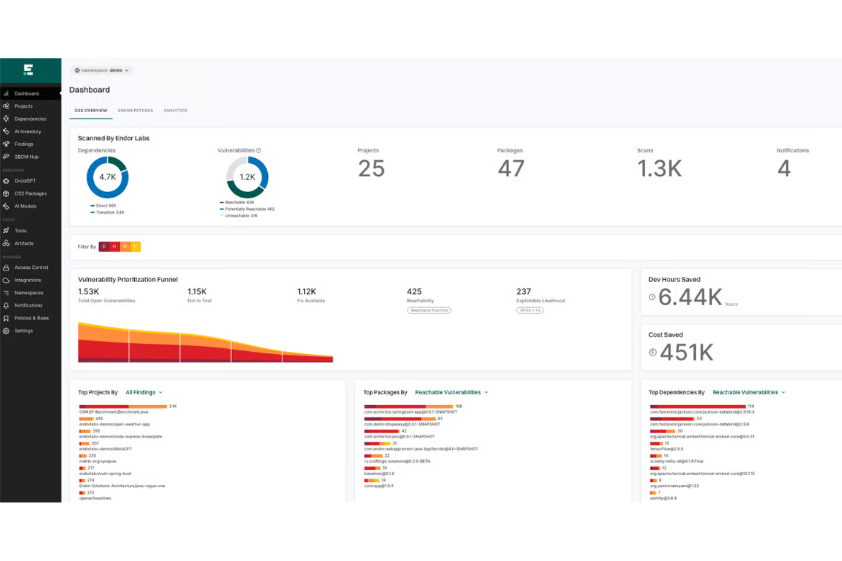
Task: Open Notifications via its bell icon
Action: click(6, 305)
